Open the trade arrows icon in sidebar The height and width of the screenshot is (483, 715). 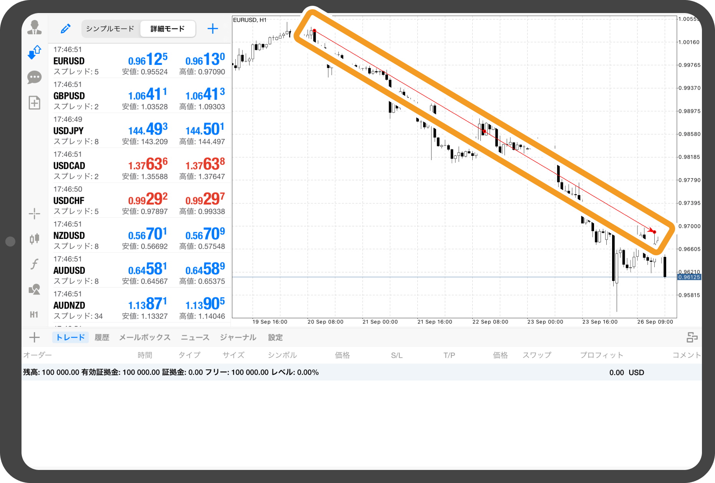point(35,52)
